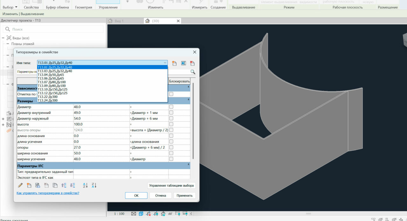Click the New Type icon beside the type name
The image size is (407, 221).
pyautogui.click(x=174, y=63)
